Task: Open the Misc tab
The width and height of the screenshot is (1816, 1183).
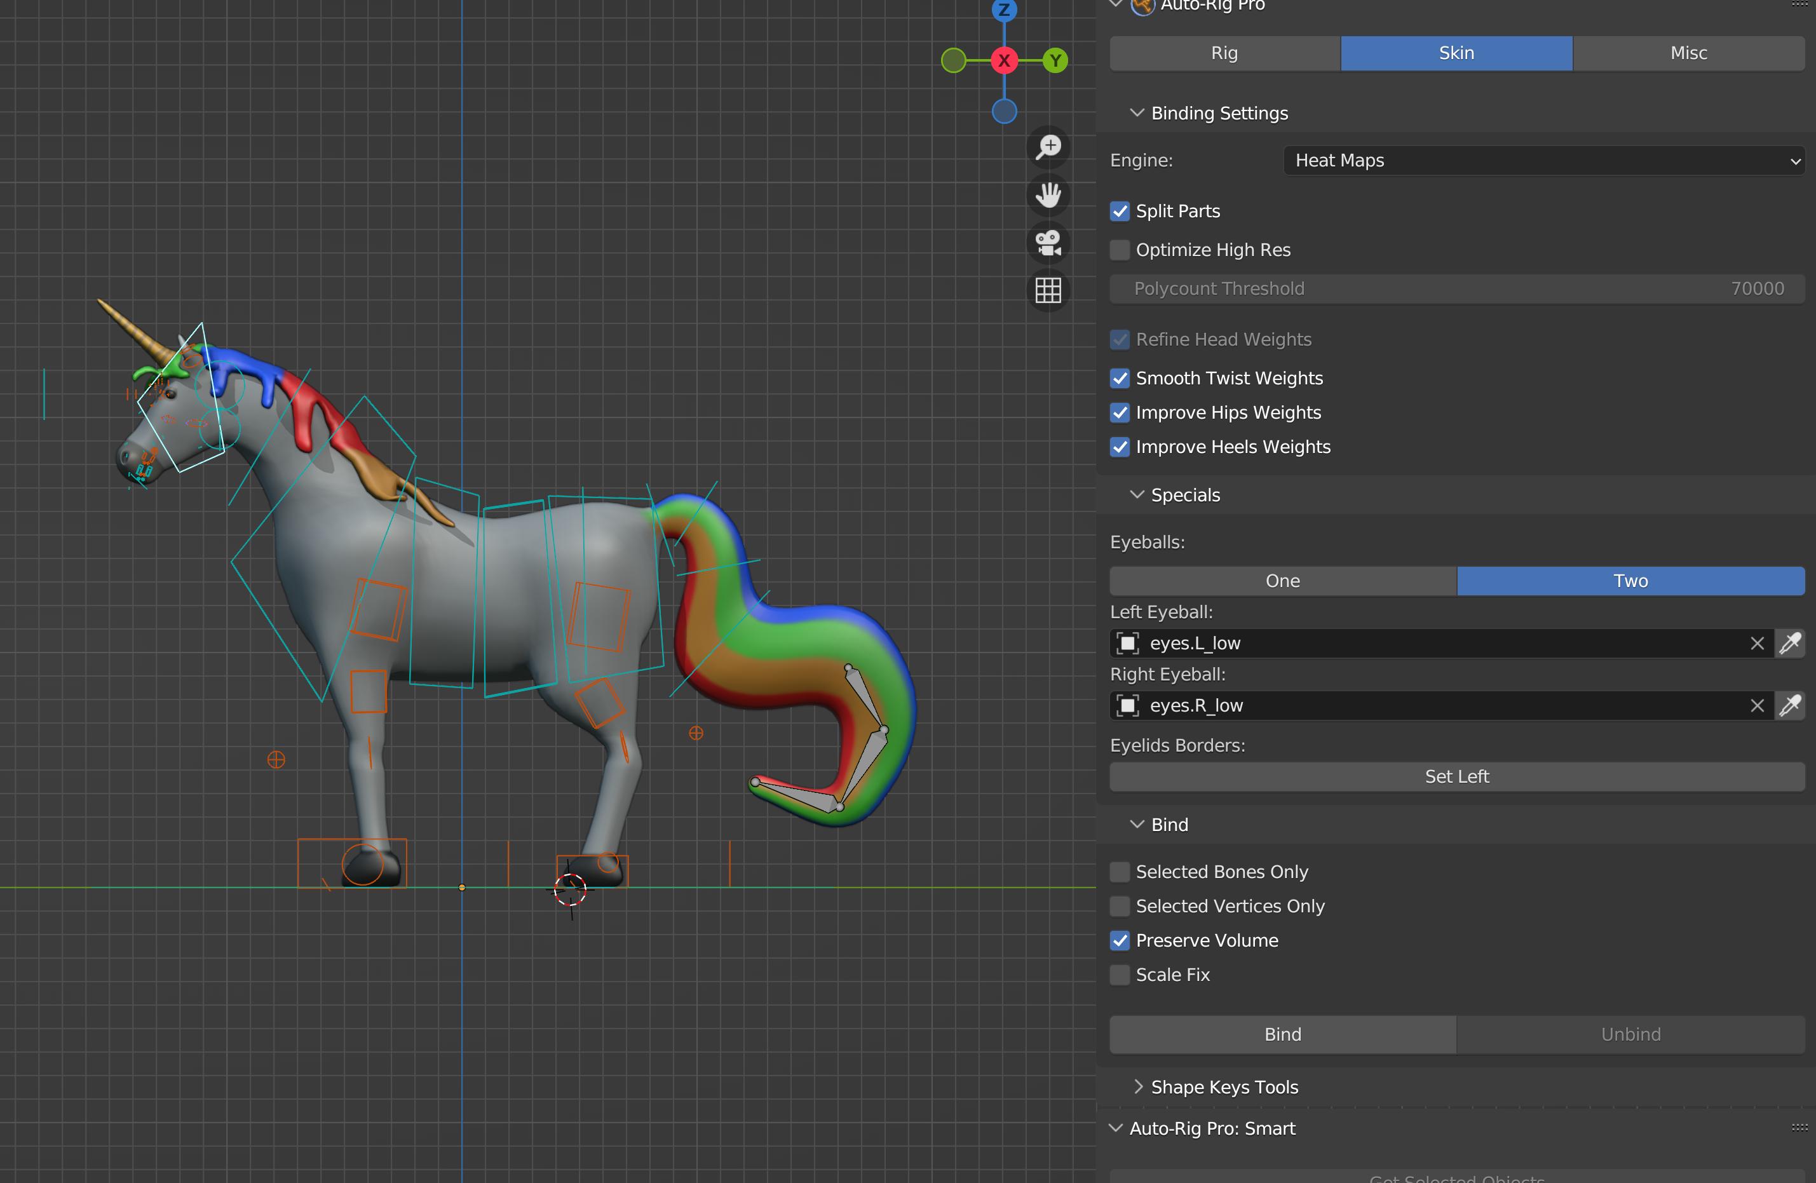Action: [1688, 53]
